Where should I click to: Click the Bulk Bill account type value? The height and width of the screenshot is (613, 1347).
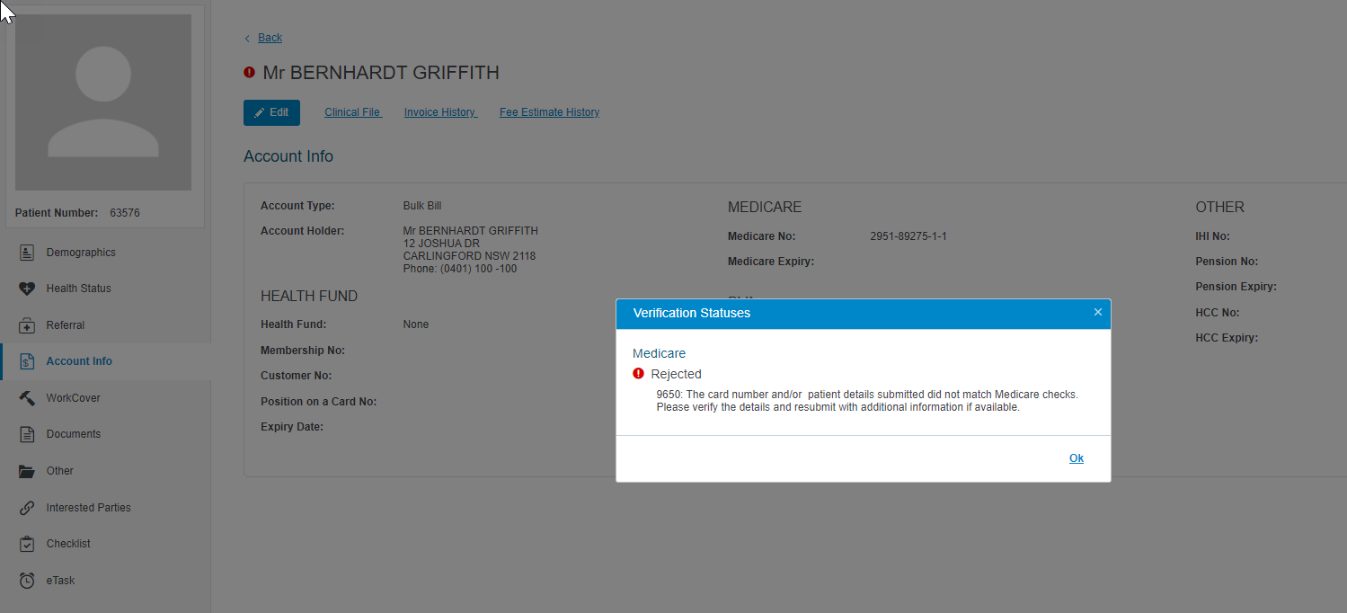click(x=422, y=206)
